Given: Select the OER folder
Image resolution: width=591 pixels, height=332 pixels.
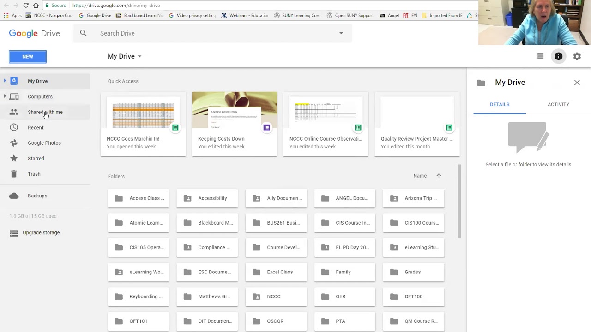Looking at the screenshot, I should click(345, 296).
